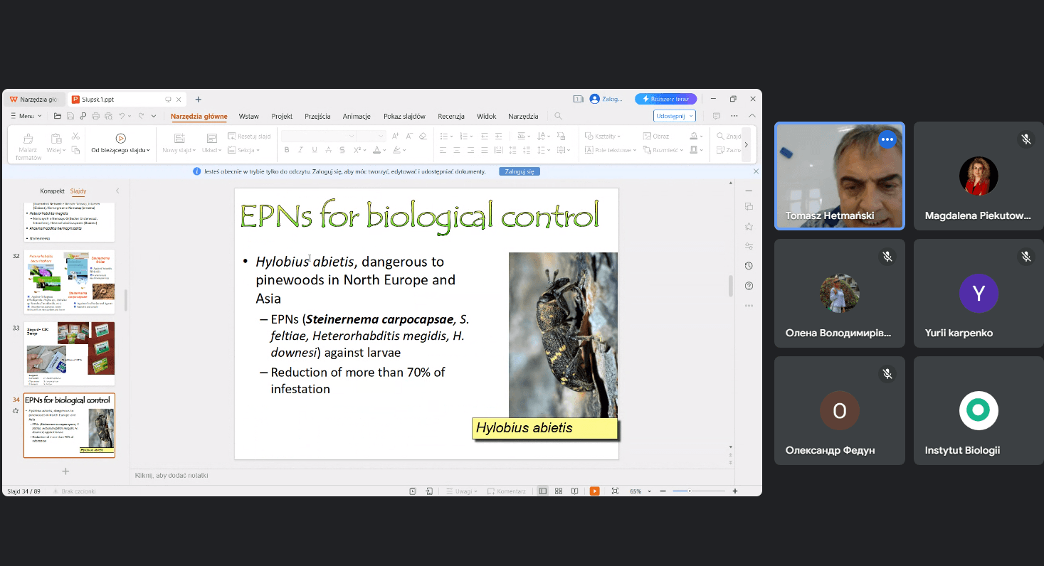Open Konspekt tab in slide panel
The image size is (1044, 566).
click(x=53, y=191)
